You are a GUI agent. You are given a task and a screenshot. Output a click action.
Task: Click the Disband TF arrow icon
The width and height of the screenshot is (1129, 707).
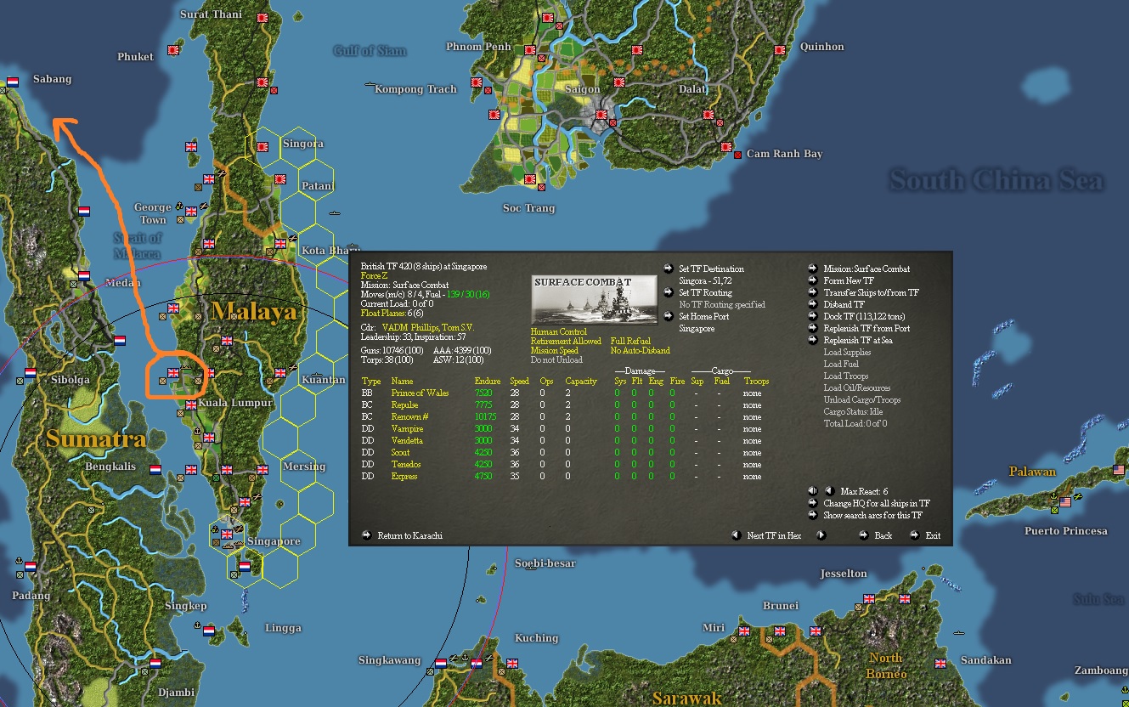[813, 304]
